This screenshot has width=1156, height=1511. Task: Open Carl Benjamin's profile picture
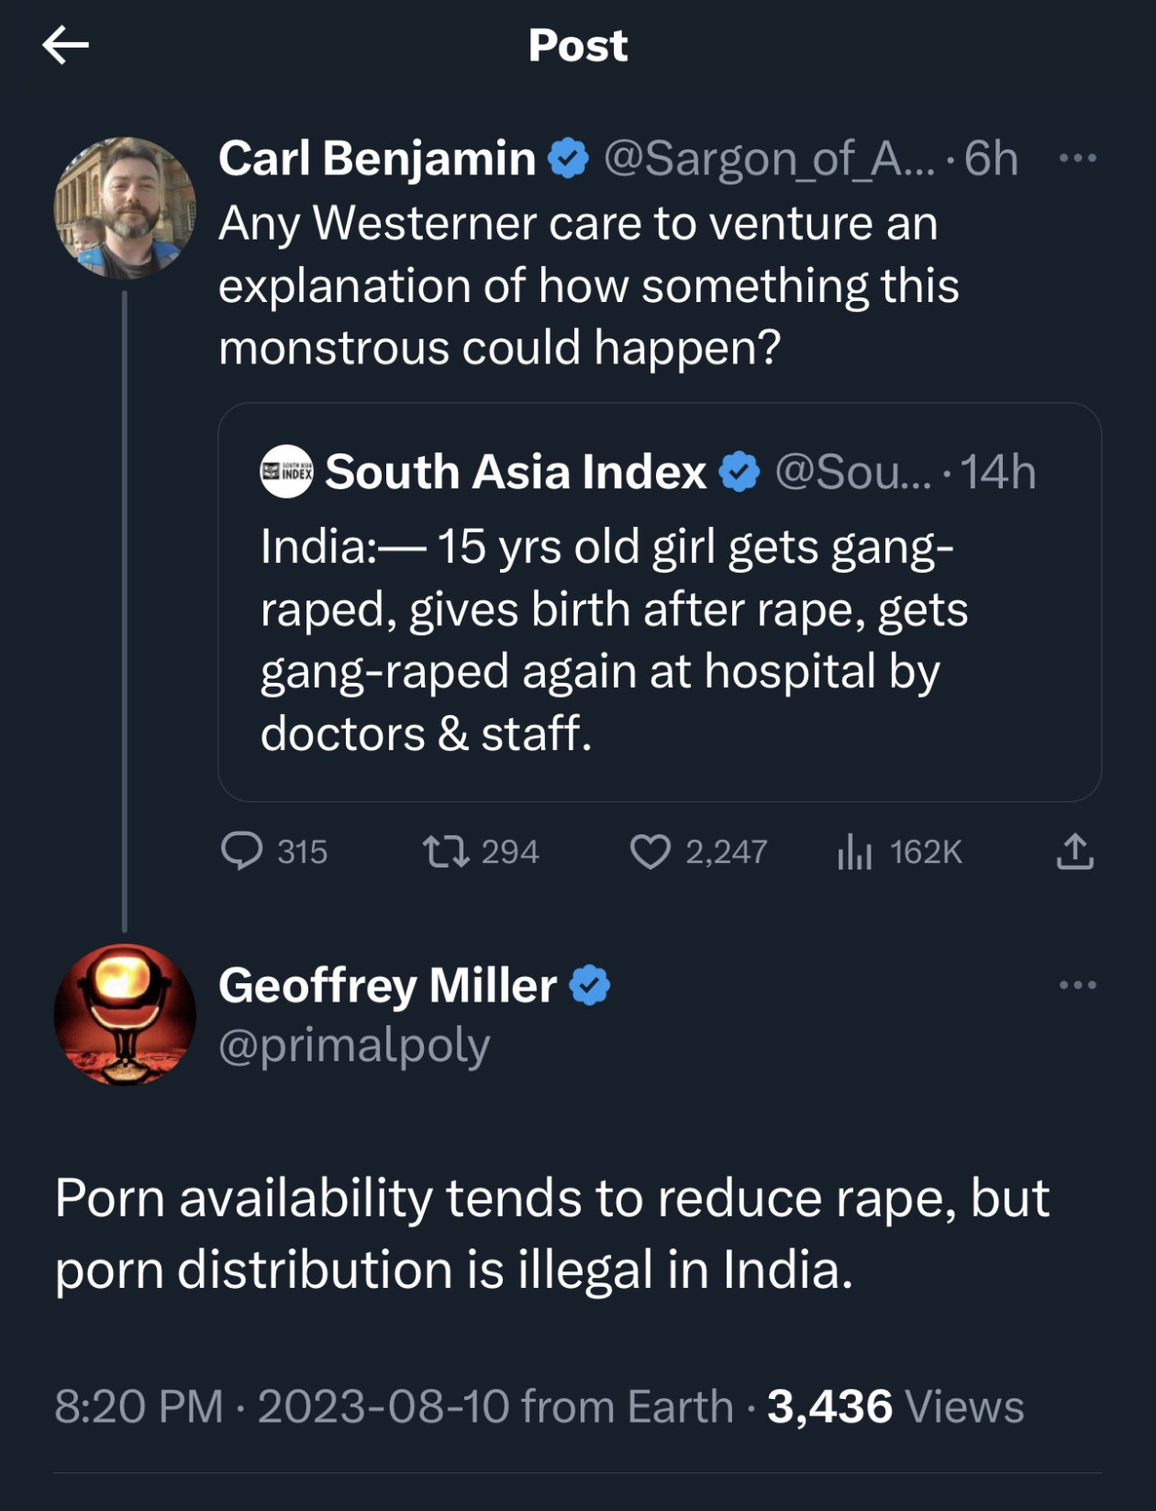[125, 207]
